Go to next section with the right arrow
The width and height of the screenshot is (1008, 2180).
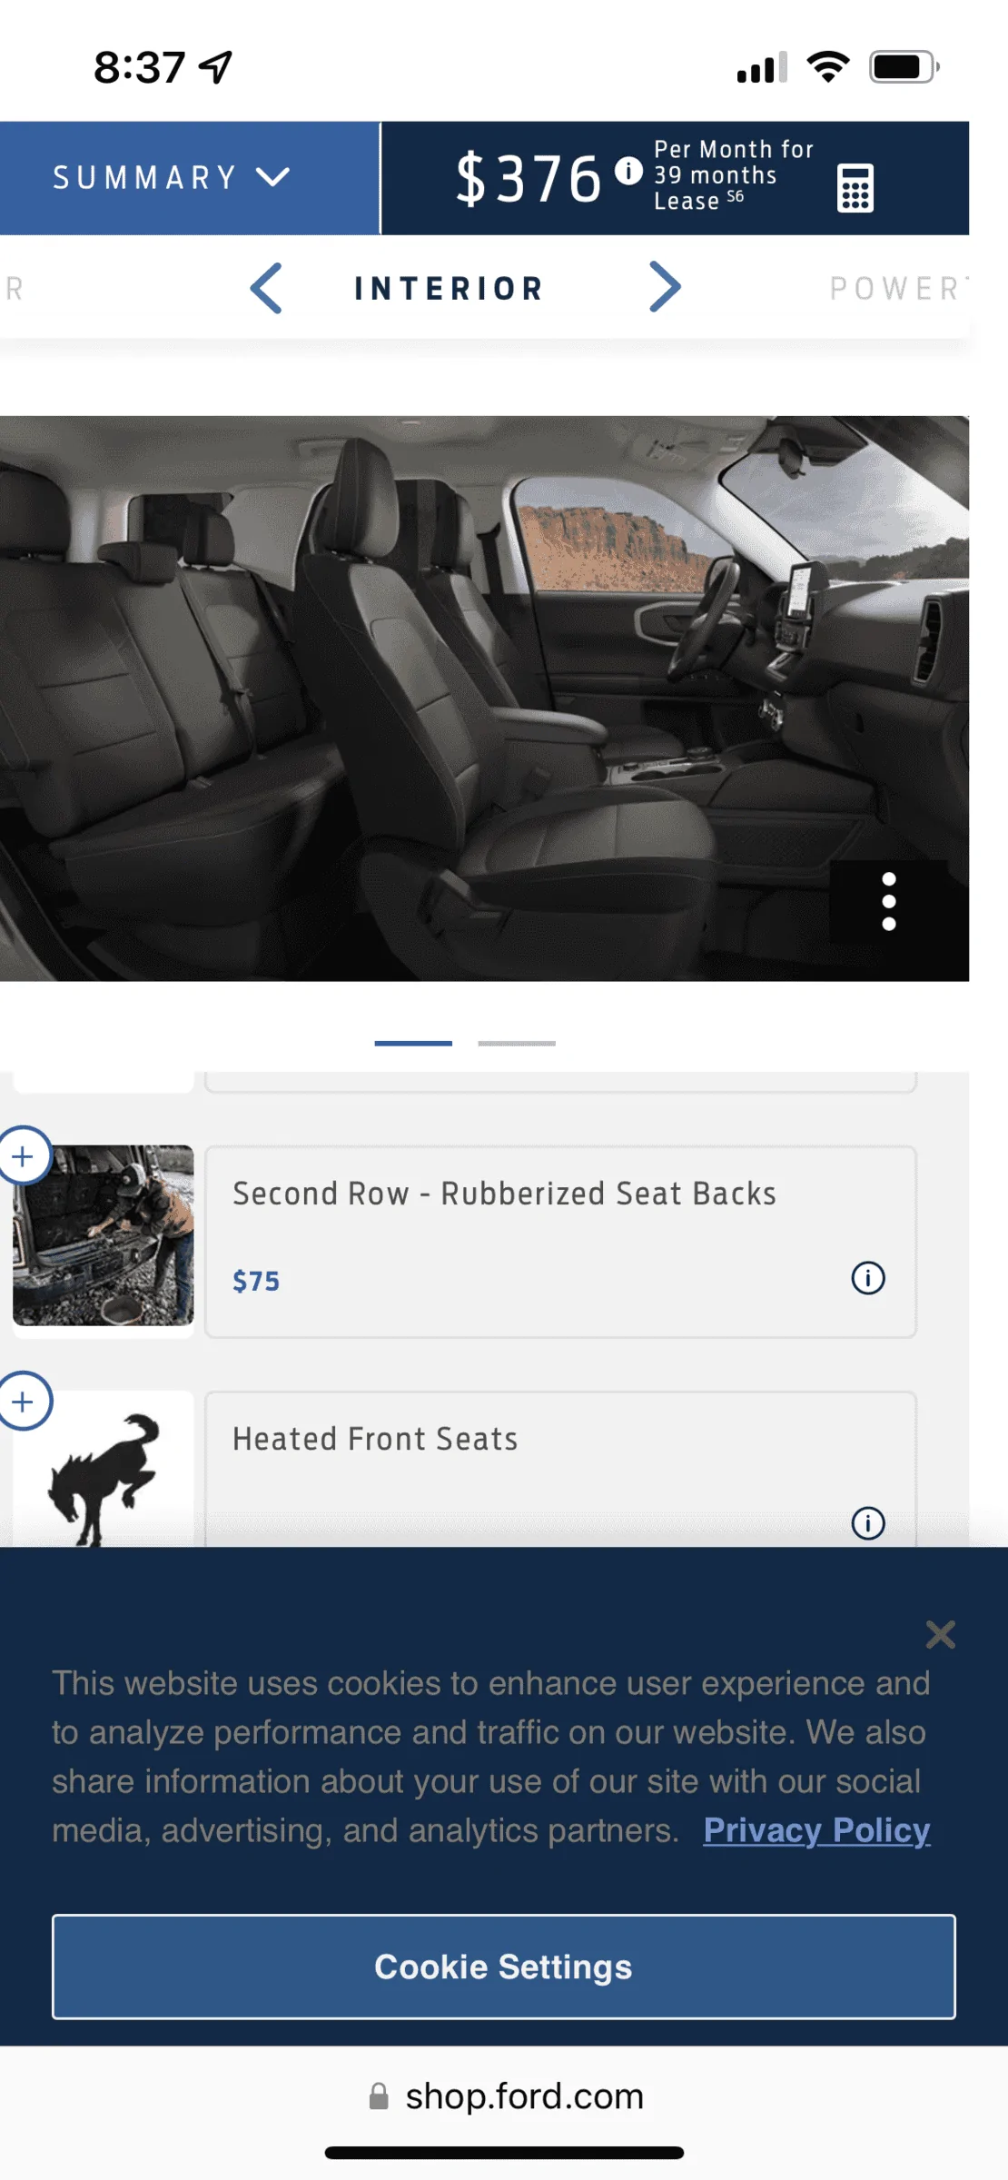pos(665,288)
